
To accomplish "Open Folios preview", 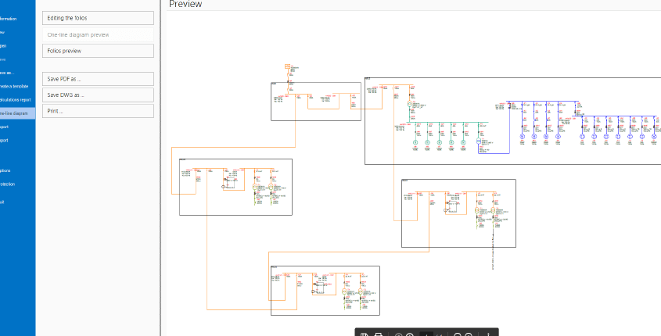I will point(98,51).
